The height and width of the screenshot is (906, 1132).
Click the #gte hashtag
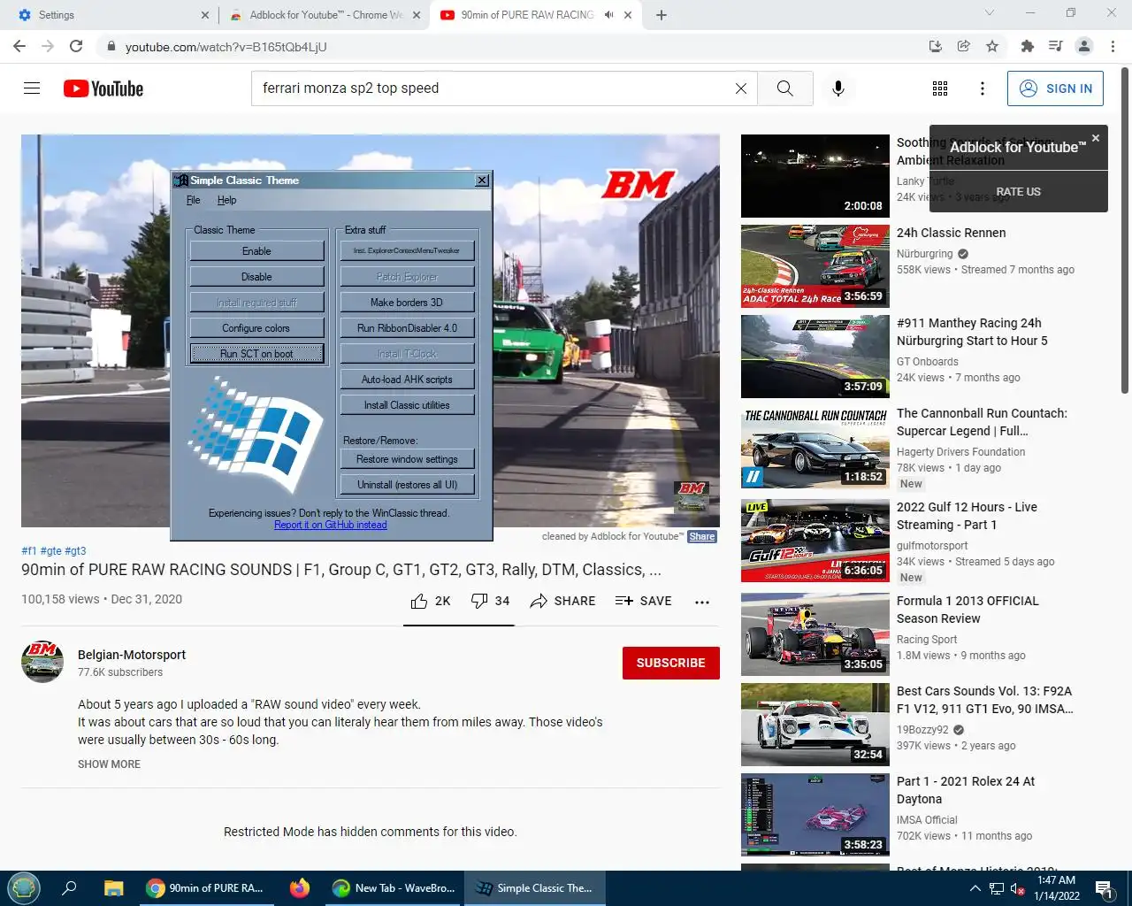click(50, 551)
